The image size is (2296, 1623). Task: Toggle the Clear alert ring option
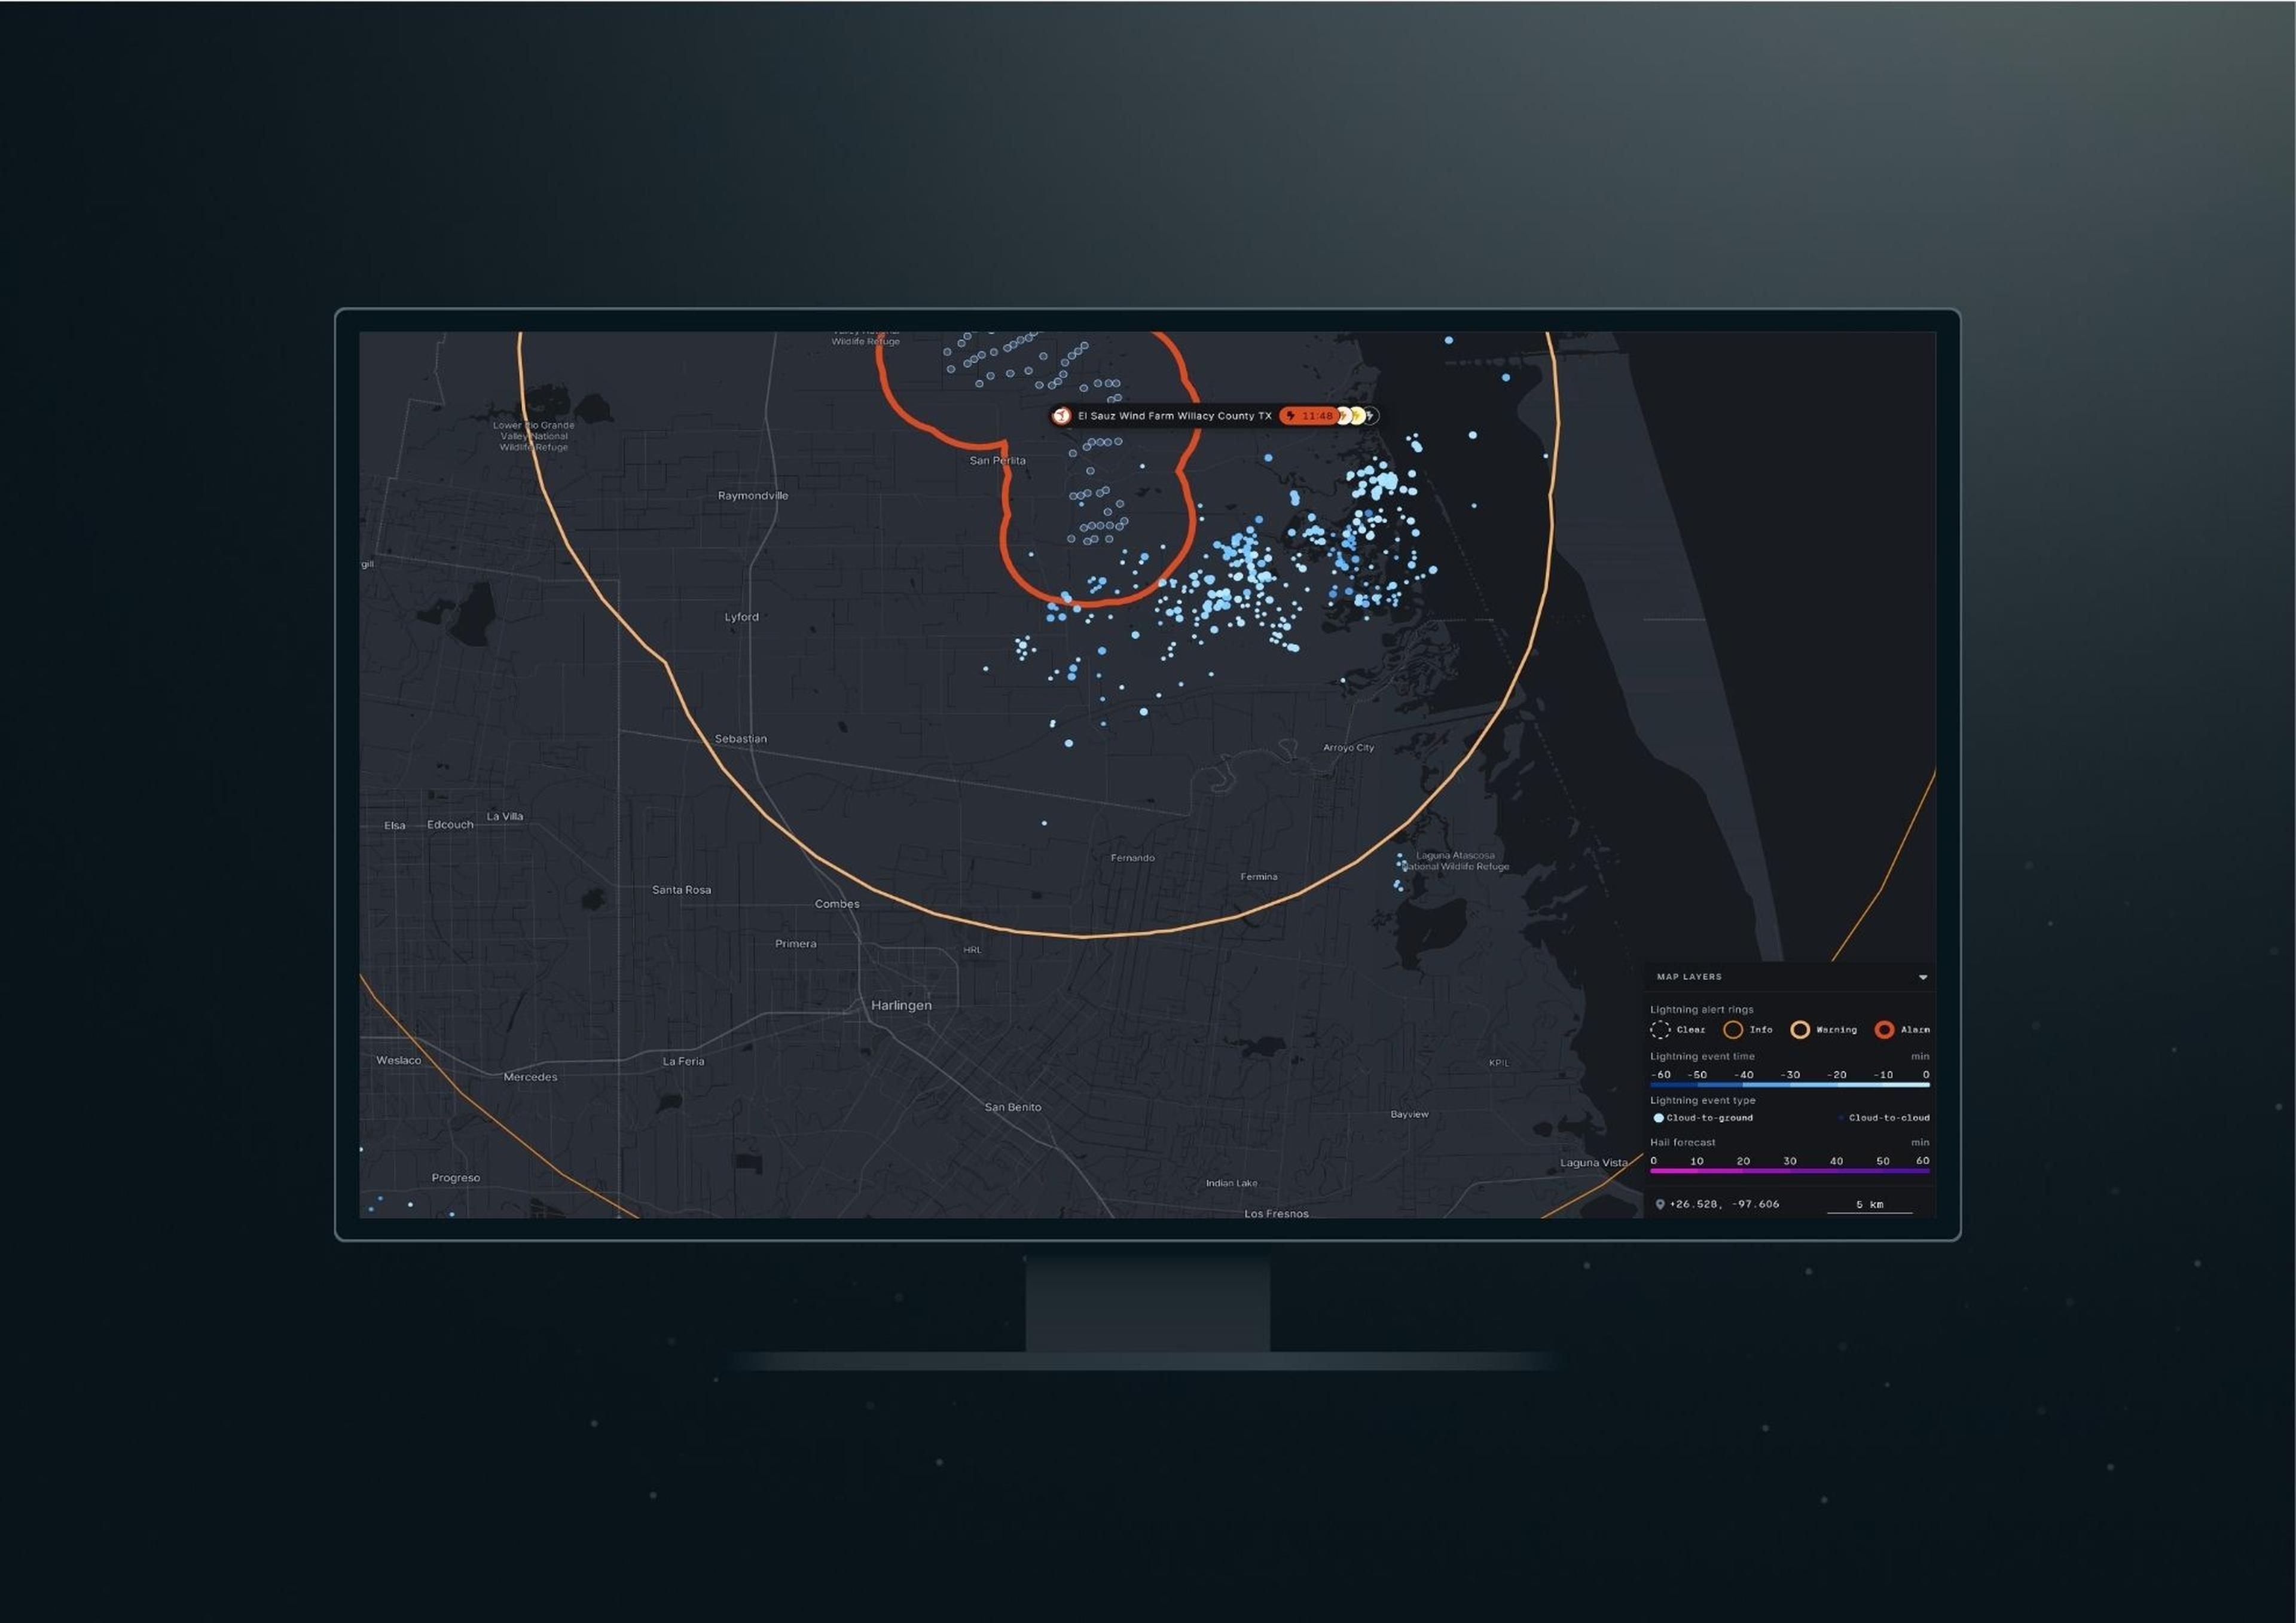(1661, 1030)
